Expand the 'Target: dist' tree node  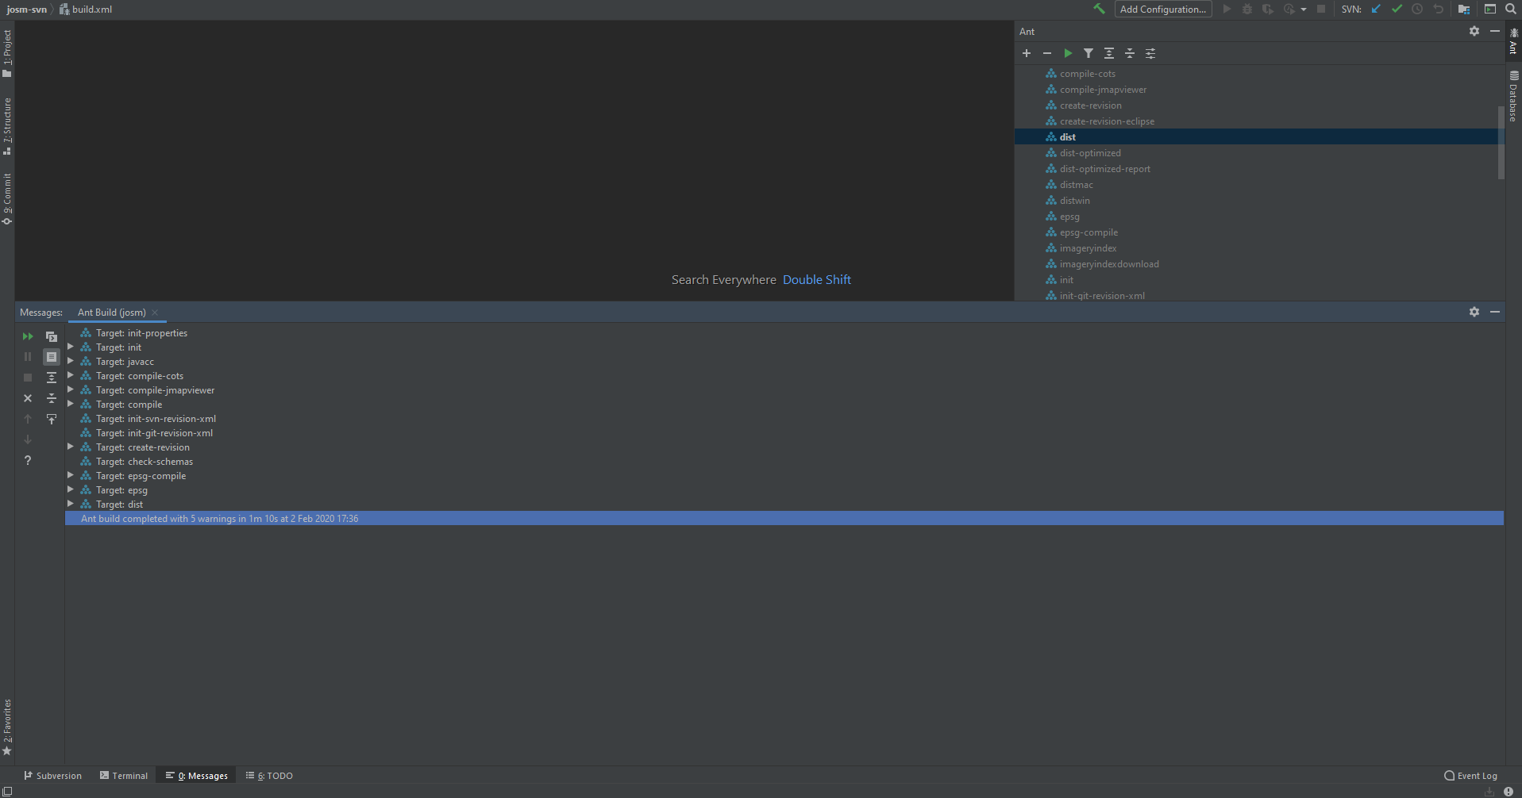click(71, 505)
